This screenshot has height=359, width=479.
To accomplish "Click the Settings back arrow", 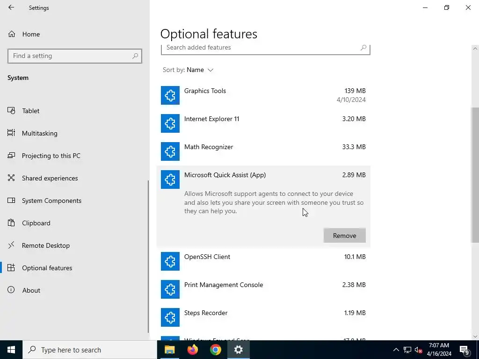I will click(x=11, y=7).
